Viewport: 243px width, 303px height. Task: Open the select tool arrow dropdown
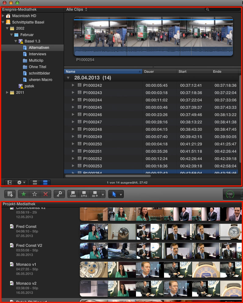tap(121, 194)
